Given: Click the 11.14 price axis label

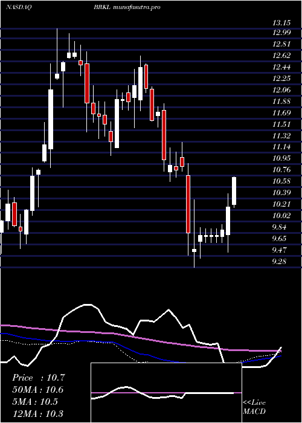Looking at the screenshot, I should click(281, 147).
